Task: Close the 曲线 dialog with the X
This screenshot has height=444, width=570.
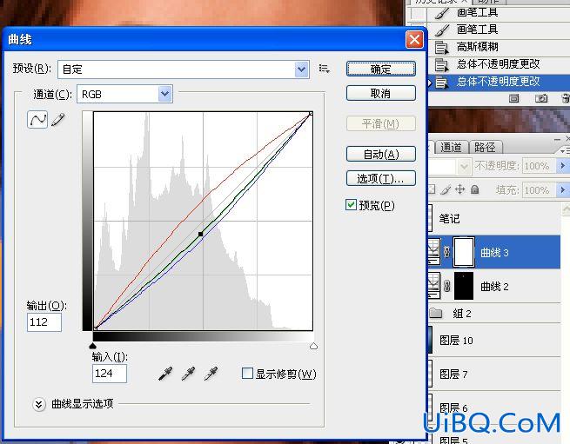Action: pos(414,40)
